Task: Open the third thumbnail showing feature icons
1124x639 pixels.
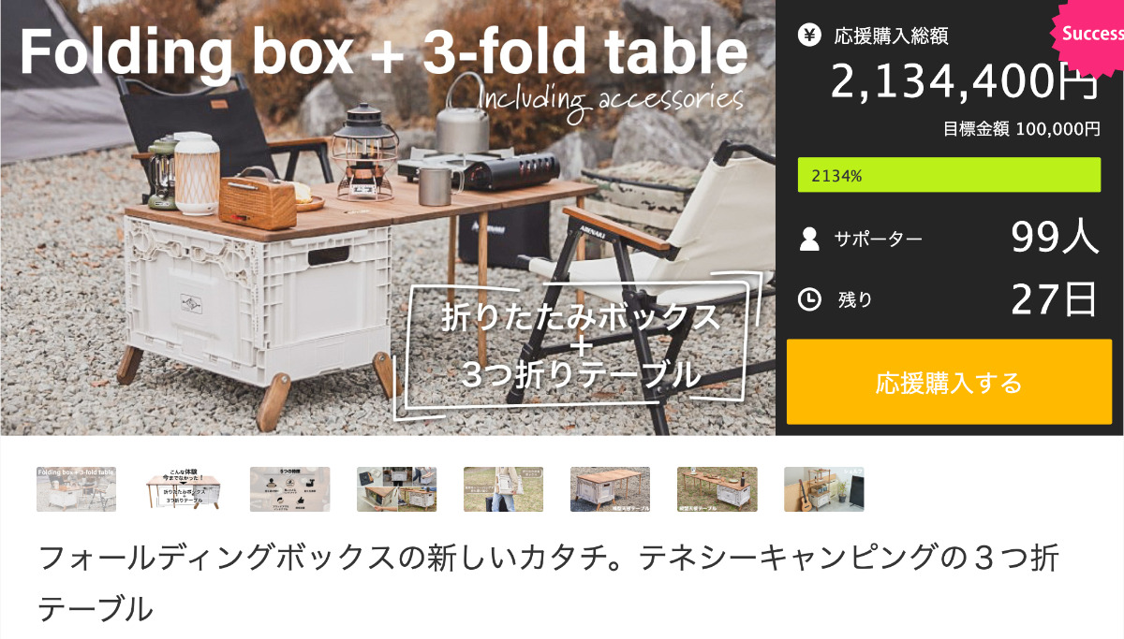Action: (290, 489)
